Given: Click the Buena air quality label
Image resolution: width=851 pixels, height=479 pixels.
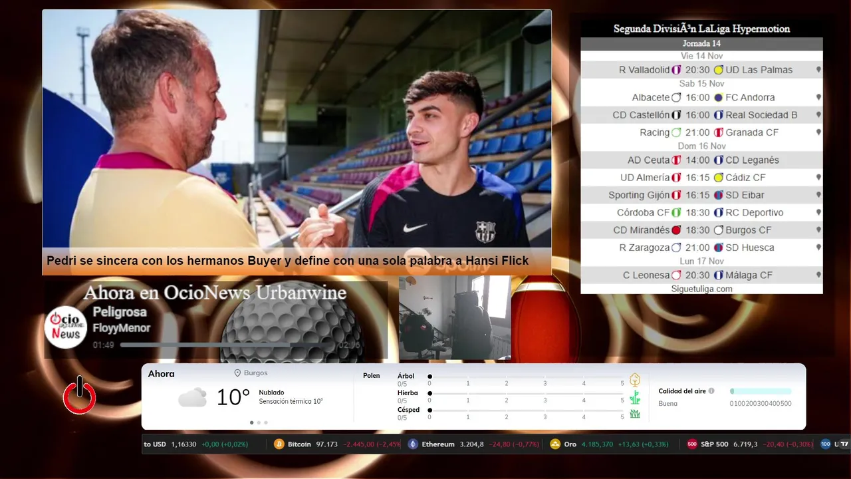Looking at the screenshot, I should point(668,403).
